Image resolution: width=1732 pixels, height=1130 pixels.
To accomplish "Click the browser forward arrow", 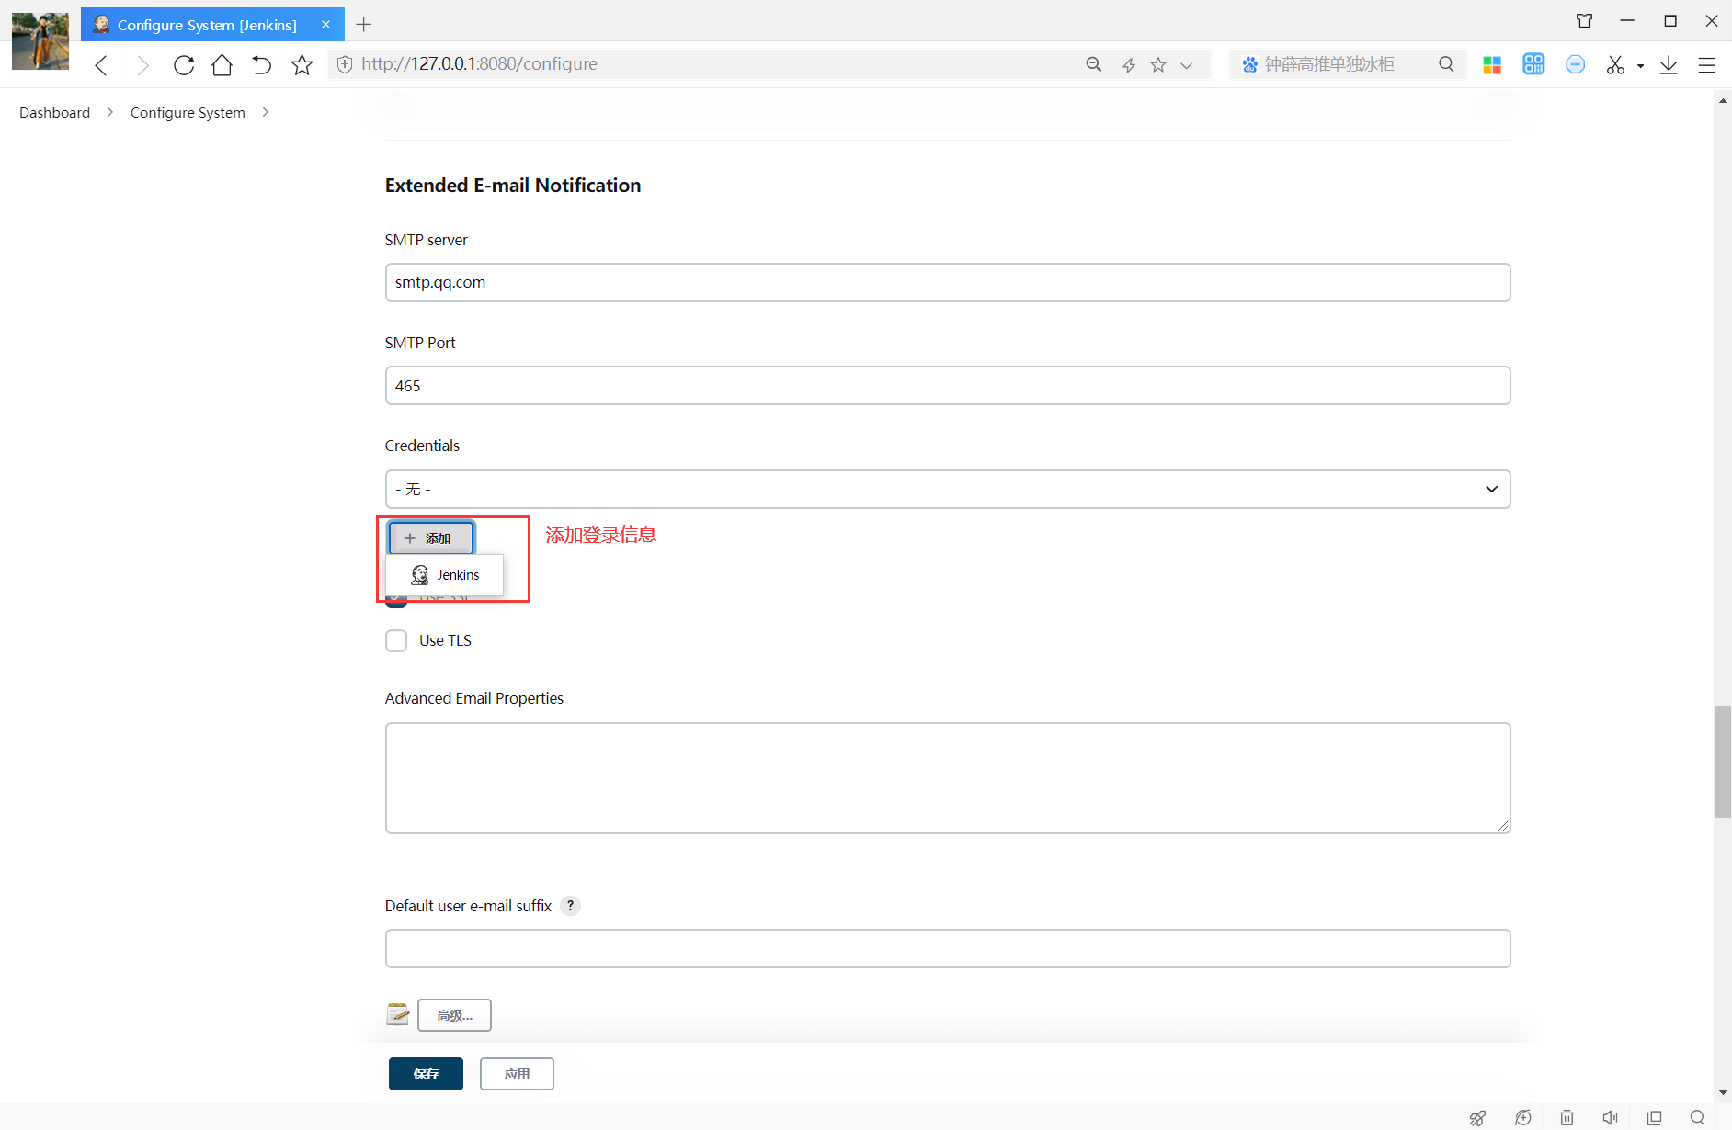I will pos(142,64).
